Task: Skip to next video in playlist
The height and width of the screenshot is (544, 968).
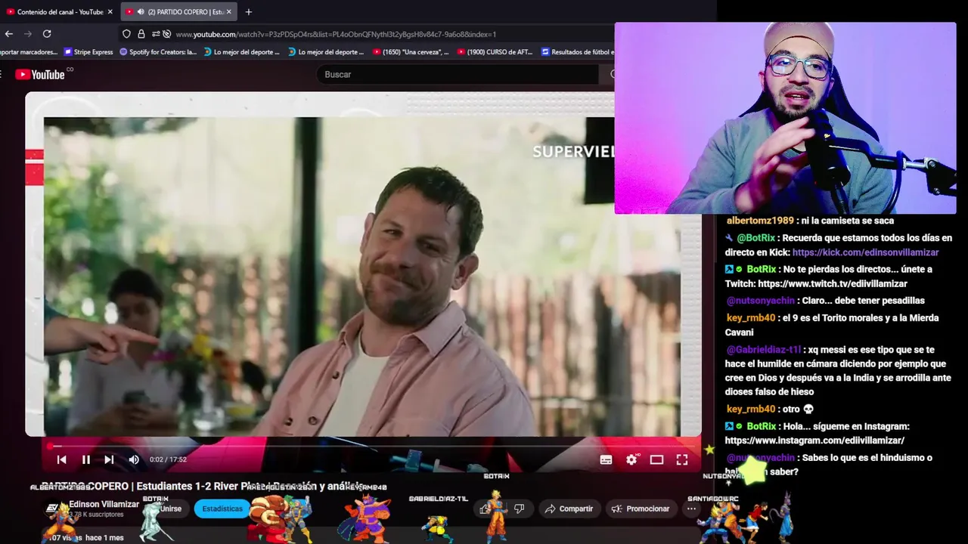Action: coord(109,459)
